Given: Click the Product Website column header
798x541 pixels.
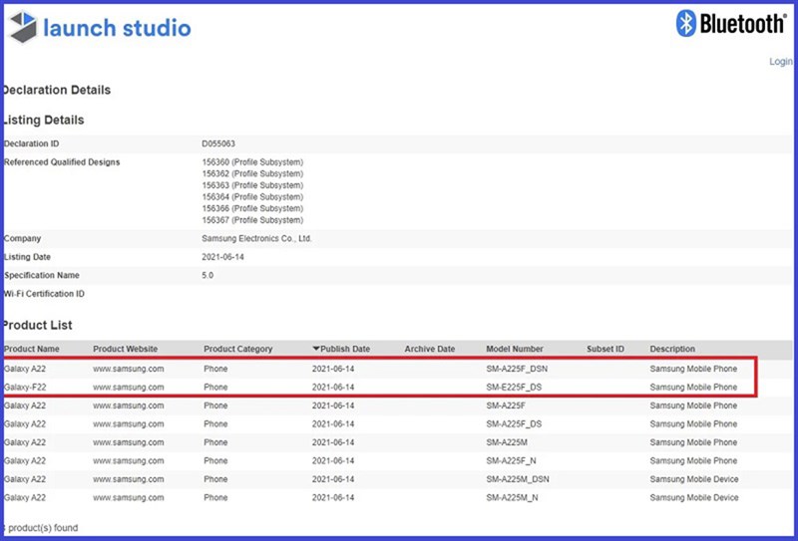Looking at the screenshot, I should pyautogui.click(x=126, y=350).
